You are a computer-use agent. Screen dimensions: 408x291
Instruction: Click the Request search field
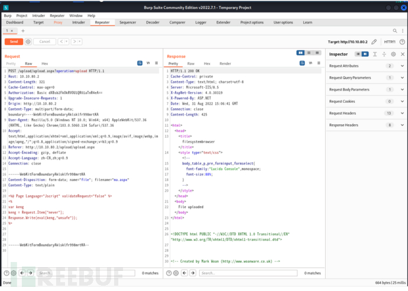(86, 273)
